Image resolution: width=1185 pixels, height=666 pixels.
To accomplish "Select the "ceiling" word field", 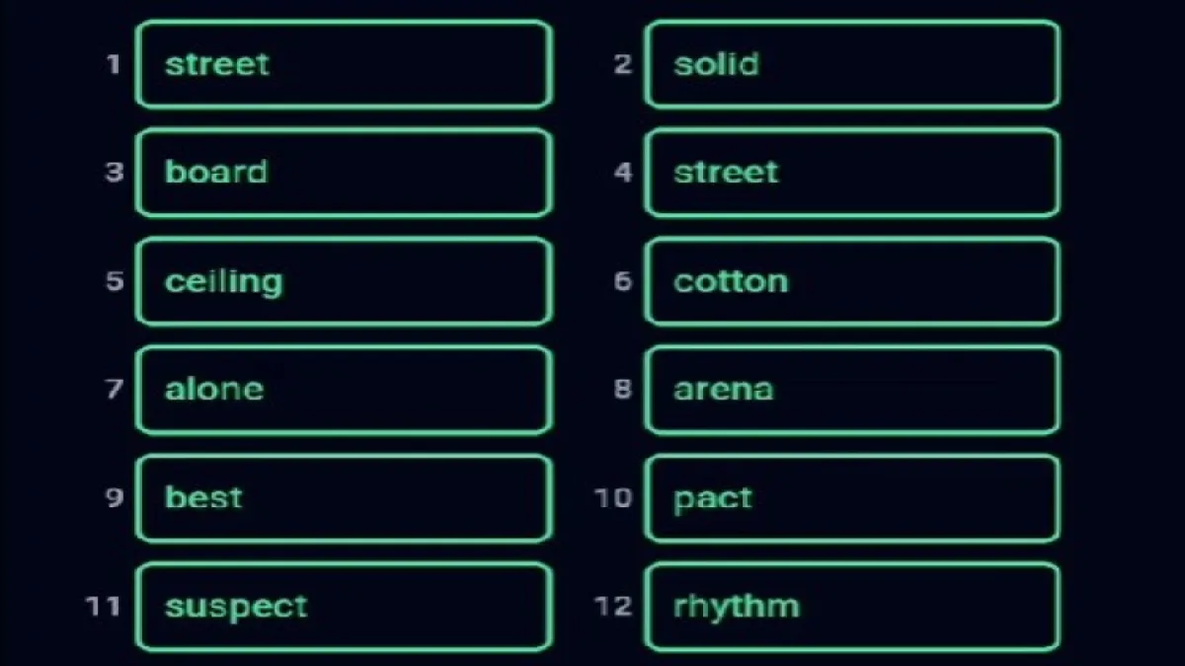I will 343,281.
